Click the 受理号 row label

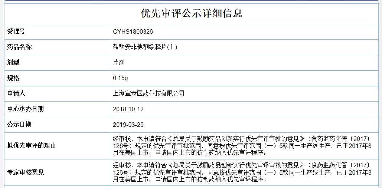16,32
